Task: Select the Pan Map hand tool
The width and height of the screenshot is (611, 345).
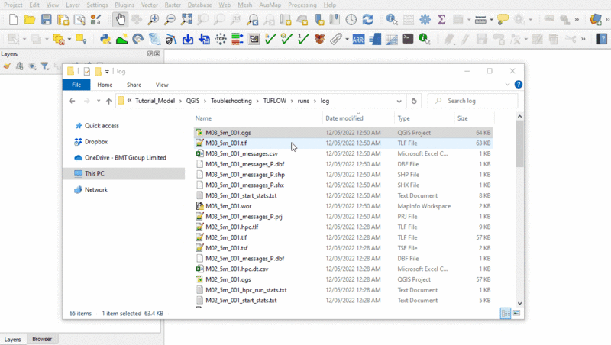Action: click(x=120, y=20)
